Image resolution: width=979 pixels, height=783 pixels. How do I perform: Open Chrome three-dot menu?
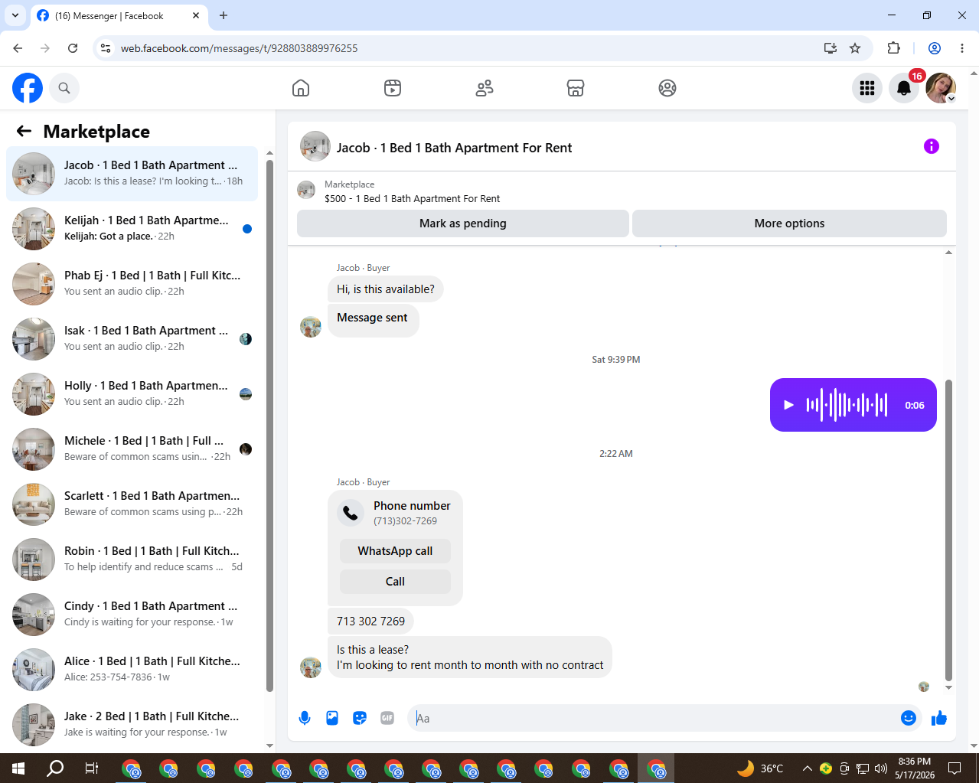(962, 48)
